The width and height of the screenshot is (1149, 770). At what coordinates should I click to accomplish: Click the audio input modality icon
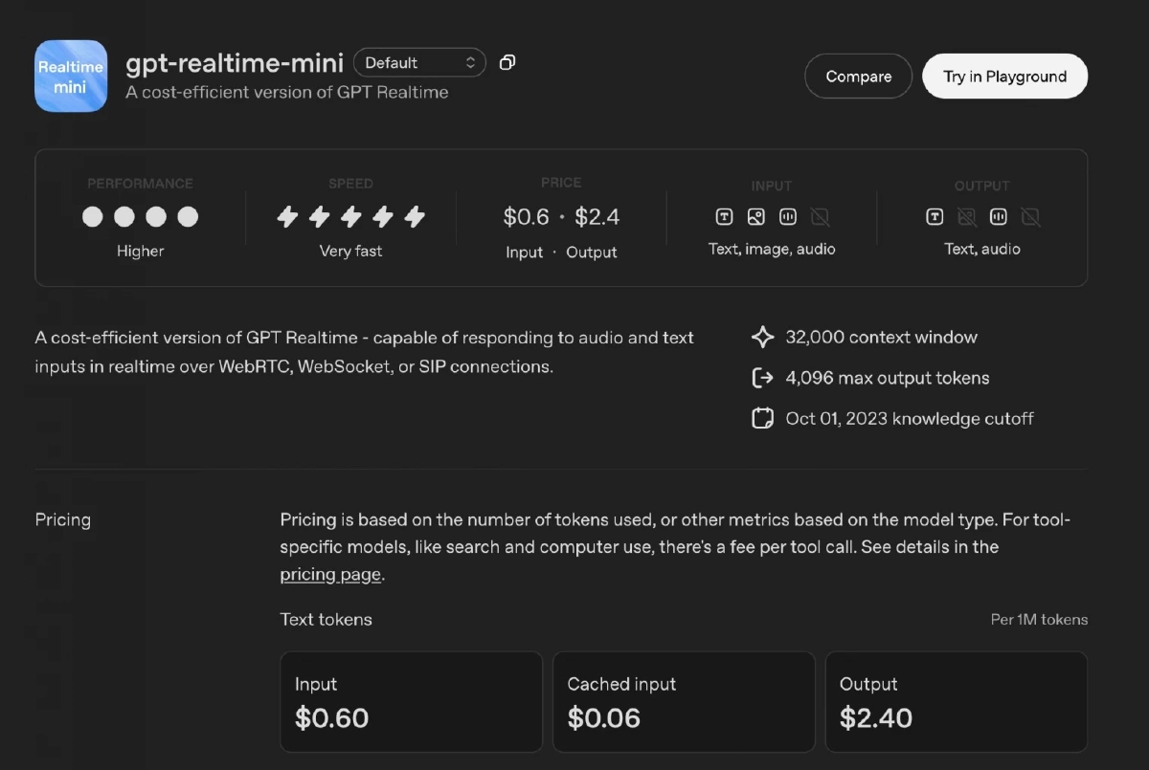(x=788, y=217)
